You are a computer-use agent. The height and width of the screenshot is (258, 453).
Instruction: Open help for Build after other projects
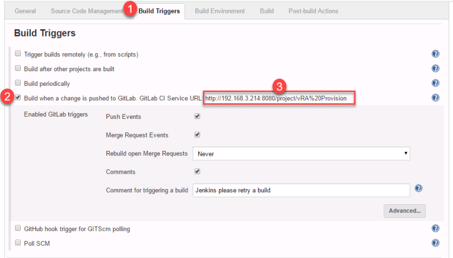point(435,69)
